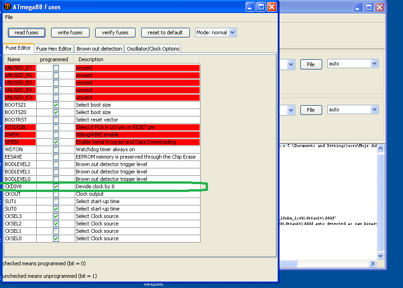Check the BOOTRST programmed checkbox
Viewport: 403px width, 288px height.
click(x=56, y=120)
